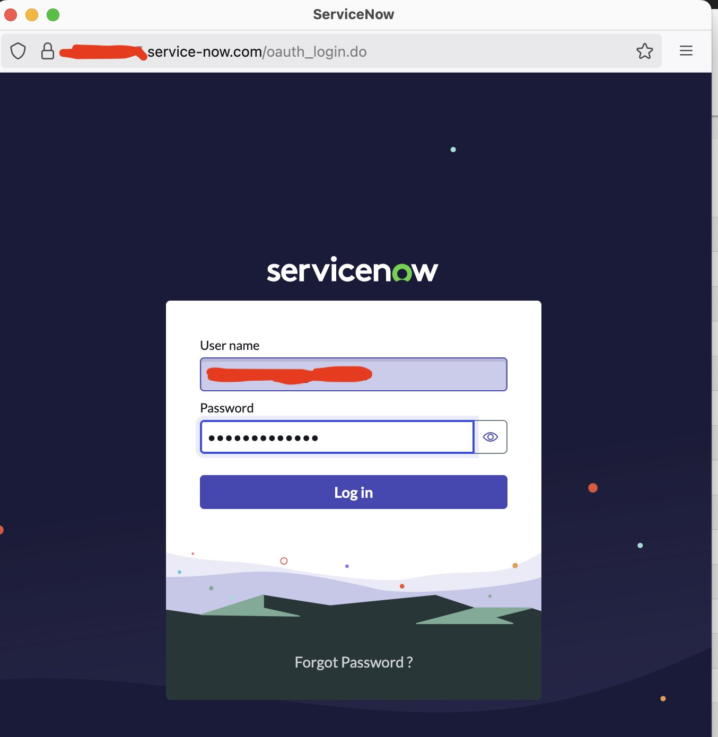Open the Forgot Password link
The image size is (718, 737).
(353, 662)
